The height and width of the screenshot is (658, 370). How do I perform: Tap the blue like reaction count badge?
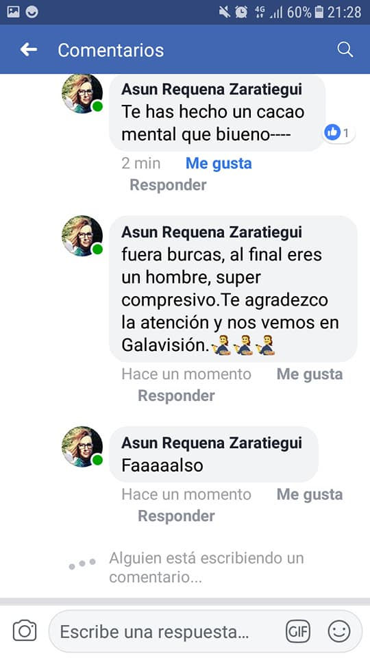click(337, 133)
